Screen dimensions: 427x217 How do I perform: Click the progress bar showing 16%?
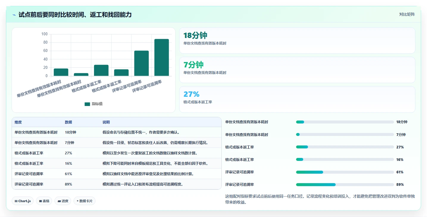[x=345, y=159]
